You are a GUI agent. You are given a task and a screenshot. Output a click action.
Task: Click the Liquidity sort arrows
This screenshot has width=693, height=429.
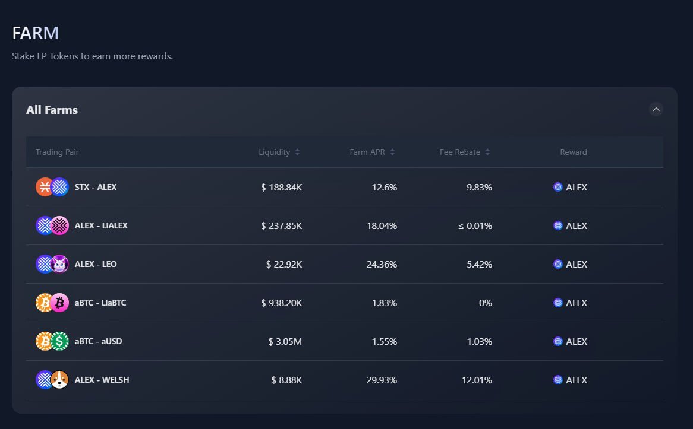(x=298, y=152)
